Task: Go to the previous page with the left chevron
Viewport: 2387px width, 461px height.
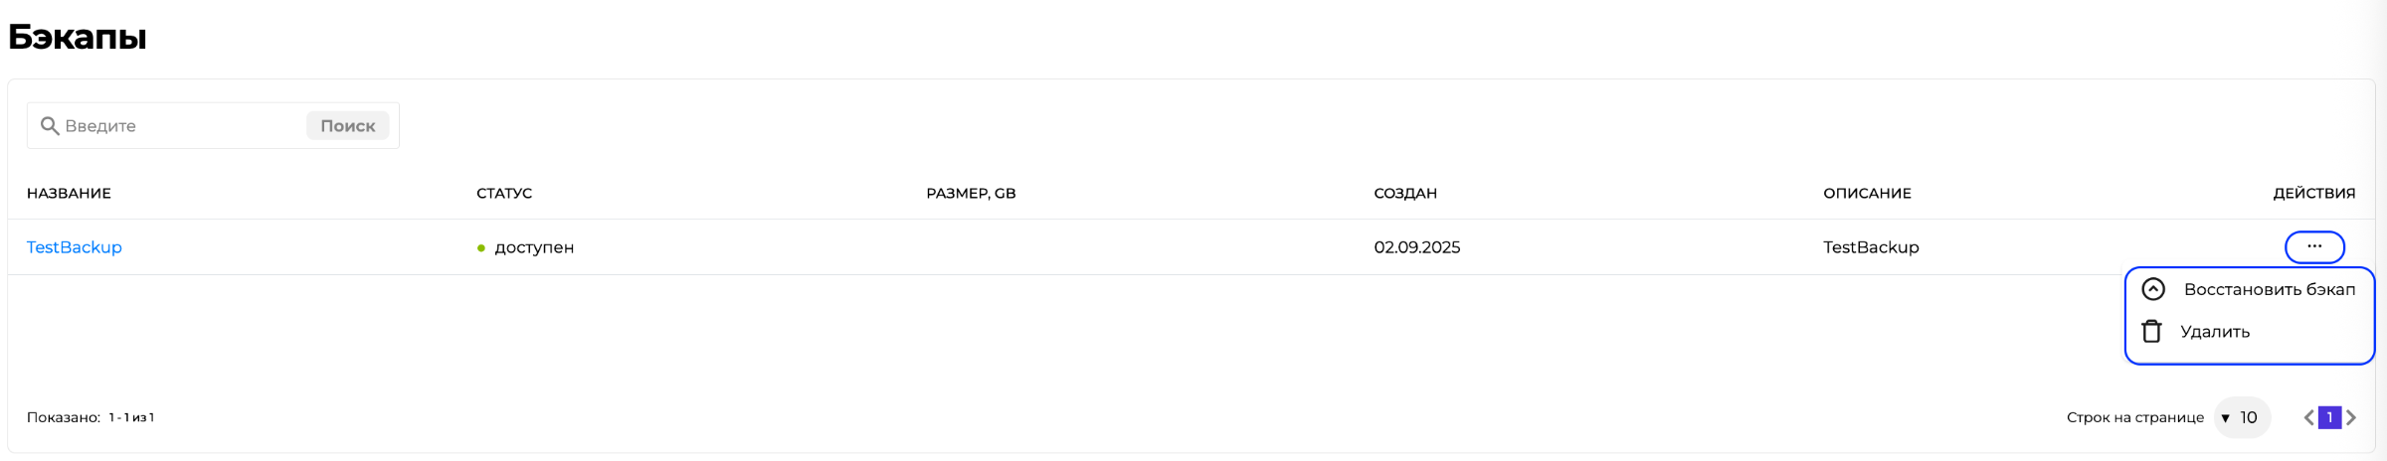Action: (x=2309, y=417)
